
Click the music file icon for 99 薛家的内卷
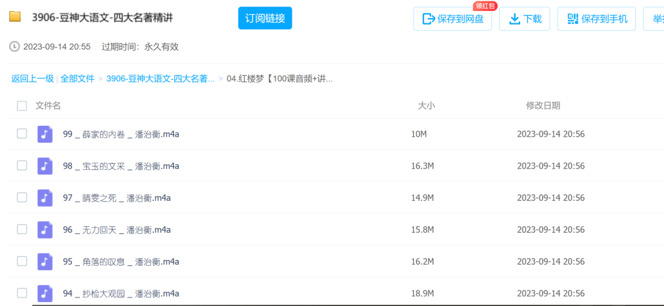pos(45,134)
